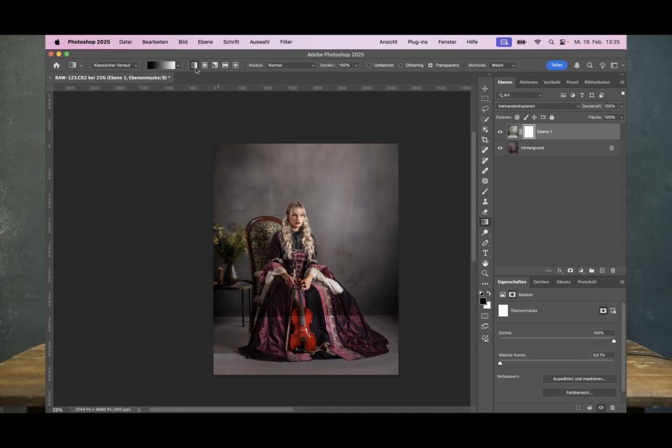Expand the Klassischer Verlauf dropdown
The image size is (672, 448).
pyautogui.click(x=115, y=66)
